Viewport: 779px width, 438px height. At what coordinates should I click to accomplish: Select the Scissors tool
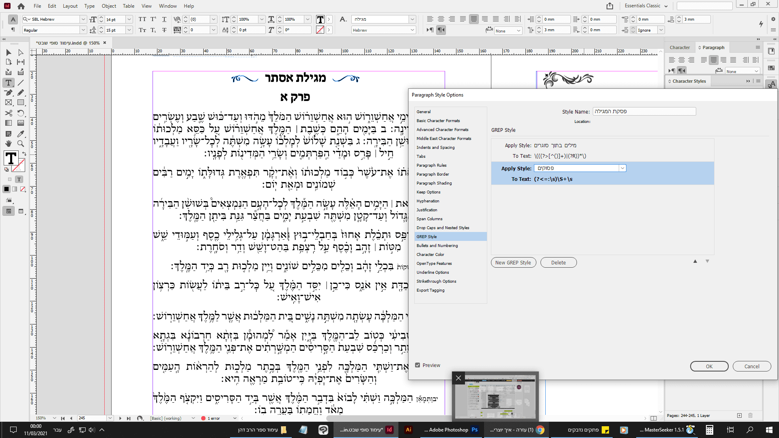click(x=9, y=113)
